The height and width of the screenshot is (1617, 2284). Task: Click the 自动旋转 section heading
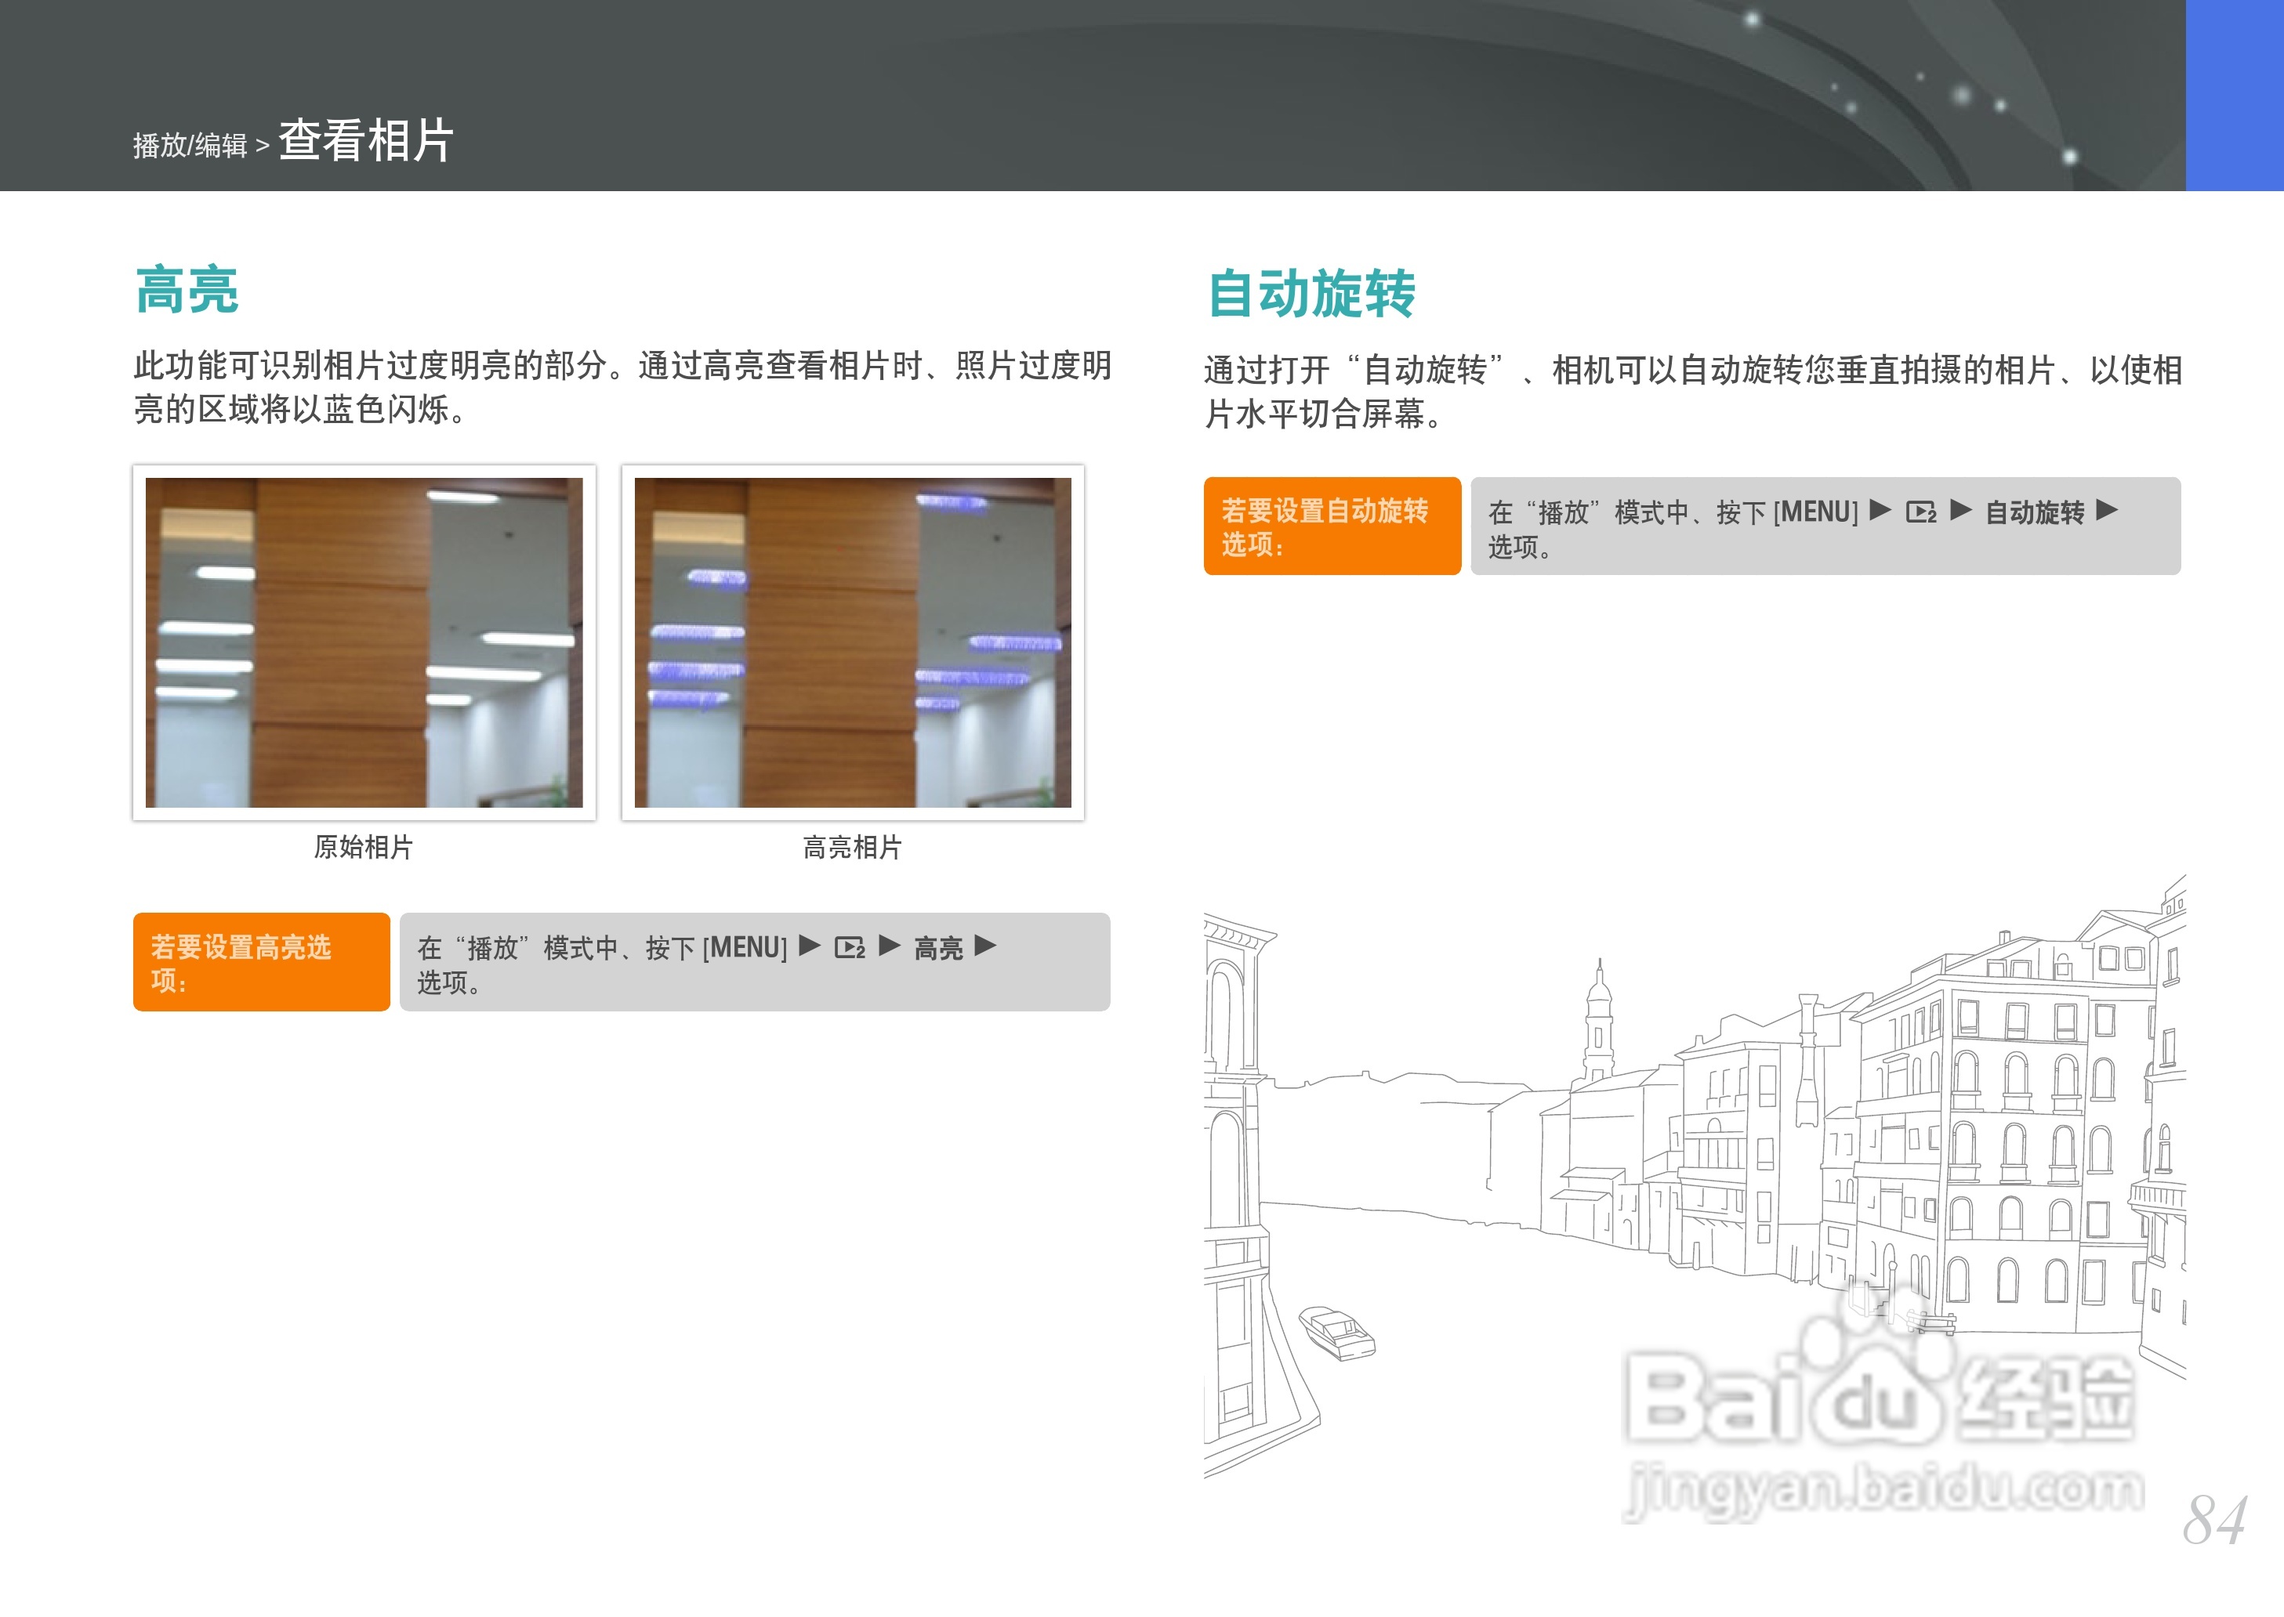pos(1311,293)
